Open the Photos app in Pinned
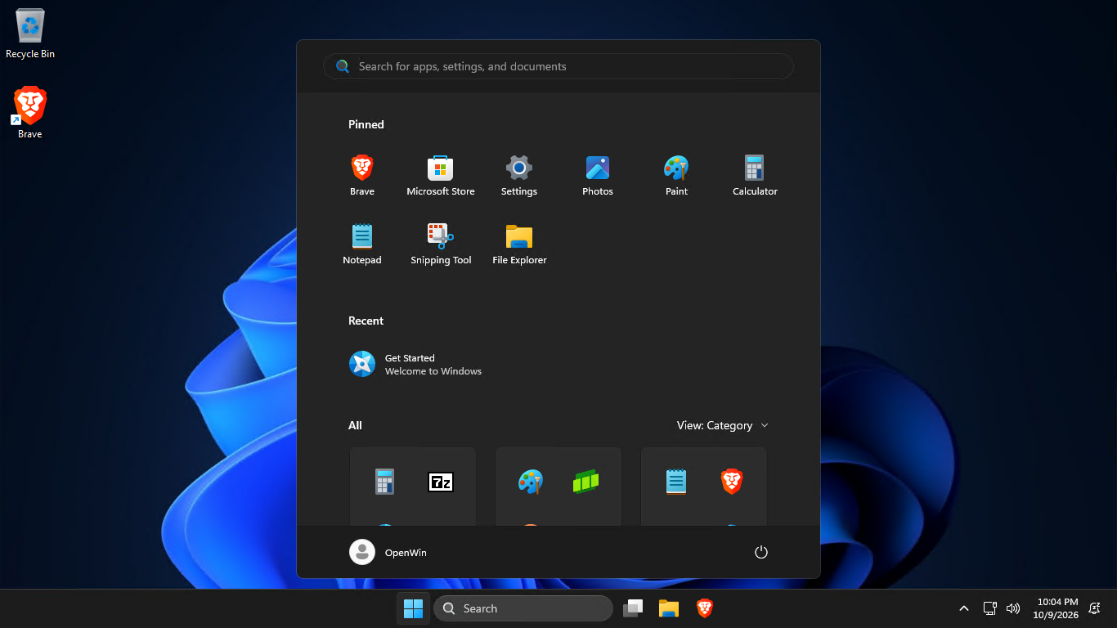This screenshot has height=628, width=1117. click(x=598, y=175)
